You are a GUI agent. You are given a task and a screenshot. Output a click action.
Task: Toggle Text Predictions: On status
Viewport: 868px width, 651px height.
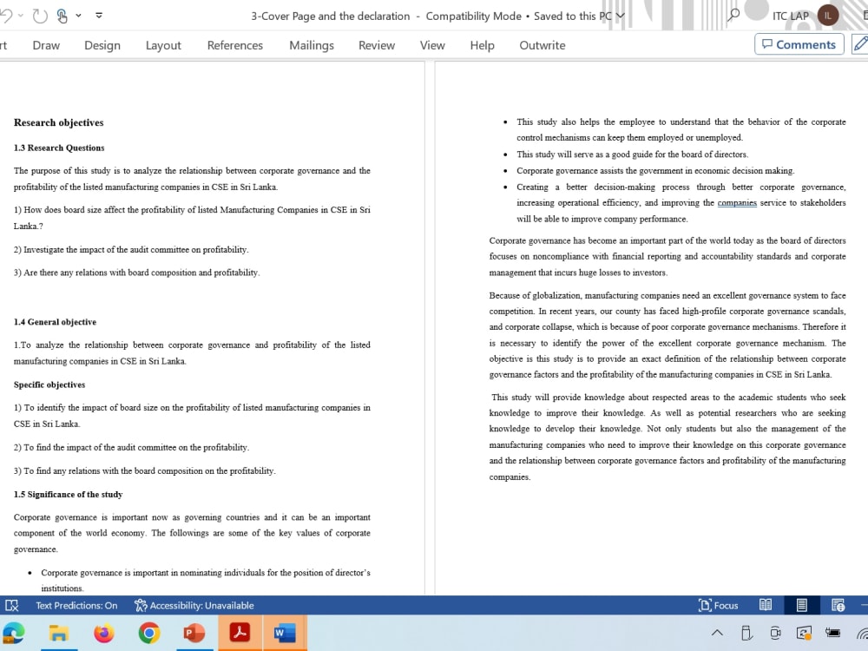coord(76,605)
